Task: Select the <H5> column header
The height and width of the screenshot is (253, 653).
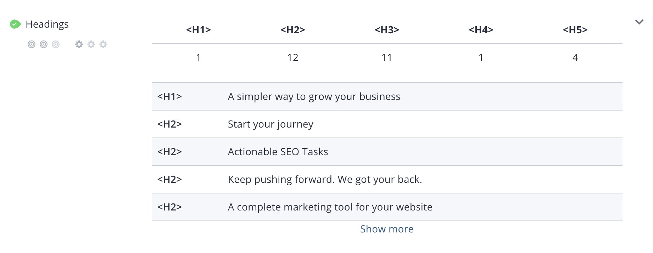Action: pos(575,30)
